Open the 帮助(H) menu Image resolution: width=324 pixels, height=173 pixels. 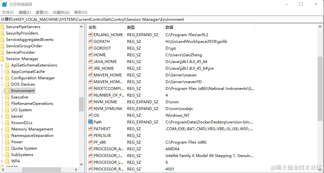point(81,12)
